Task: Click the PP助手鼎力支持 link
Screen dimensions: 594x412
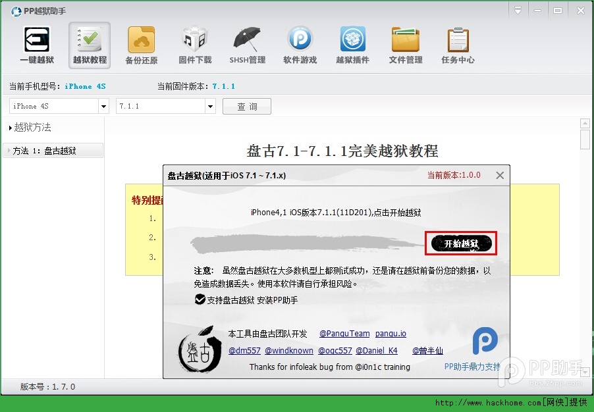Action: tap(472, 367)
